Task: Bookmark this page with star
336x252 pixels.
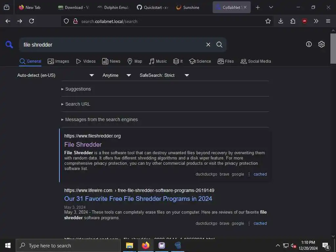Action: coord(268,21)
